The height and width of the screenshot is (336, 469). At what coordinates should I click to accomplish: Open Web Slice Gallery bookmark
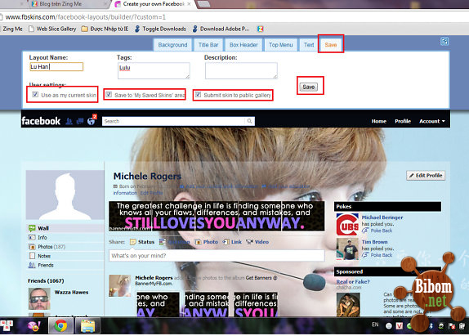52,29
